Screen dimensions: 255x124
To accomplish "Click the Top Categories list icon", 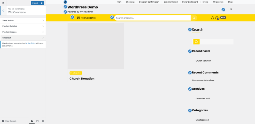I will (x=79, y=18).
